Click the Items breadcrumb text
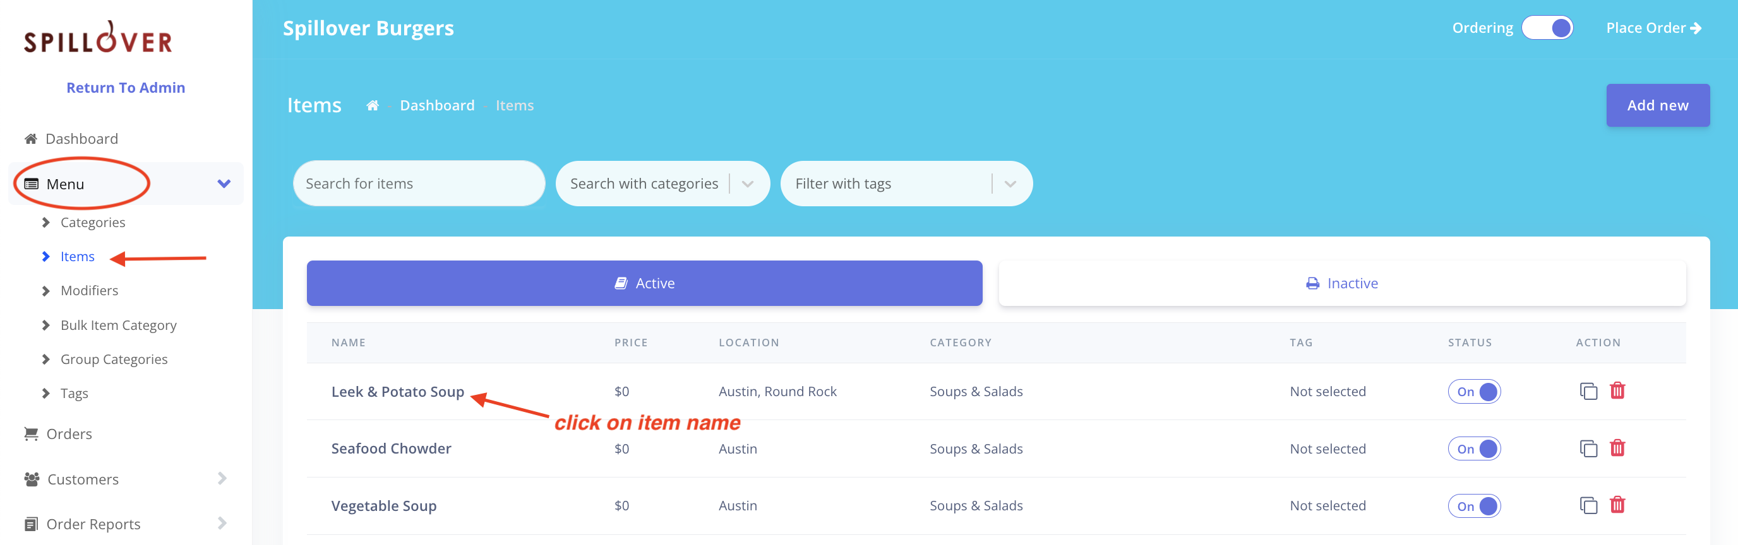Screen dimensions: 1738x545 [x=514, y=106]
